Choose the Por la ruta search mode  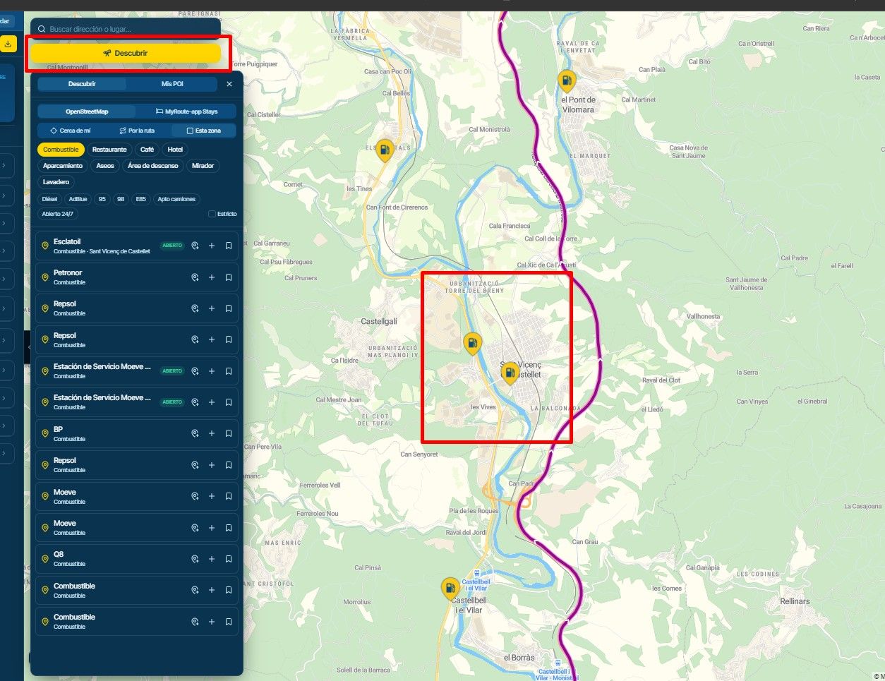tap(137, 131)
